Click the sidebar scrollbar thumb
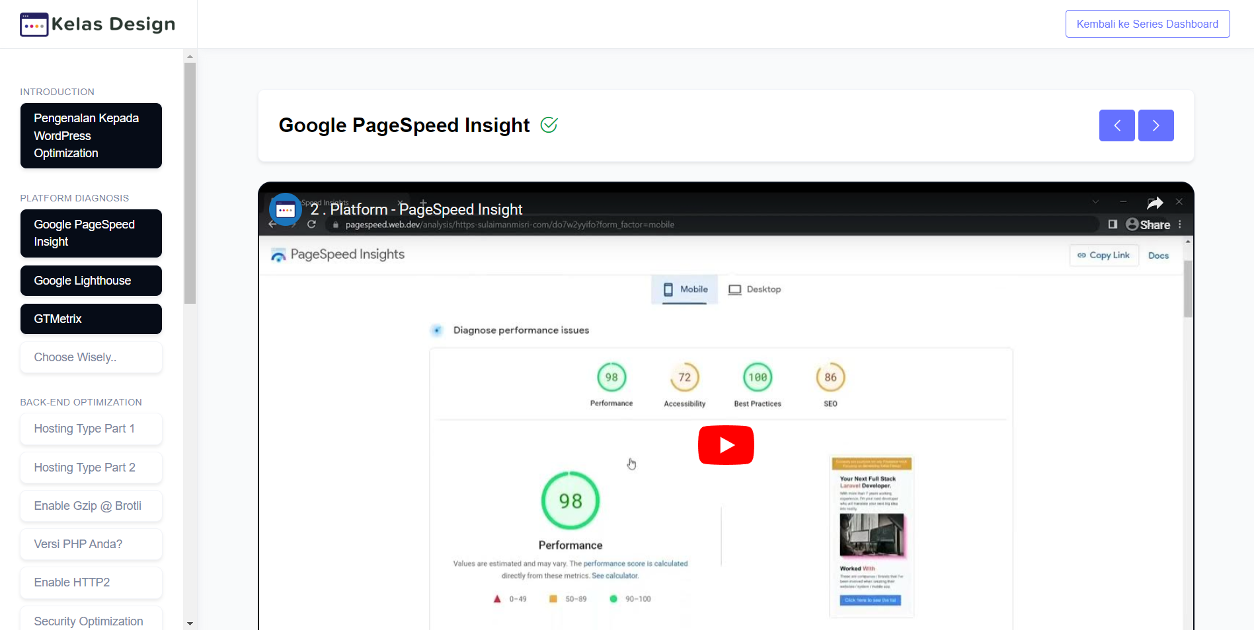Image resolution: width=1254 pixels, height=630 pixels. pos(190,183)
